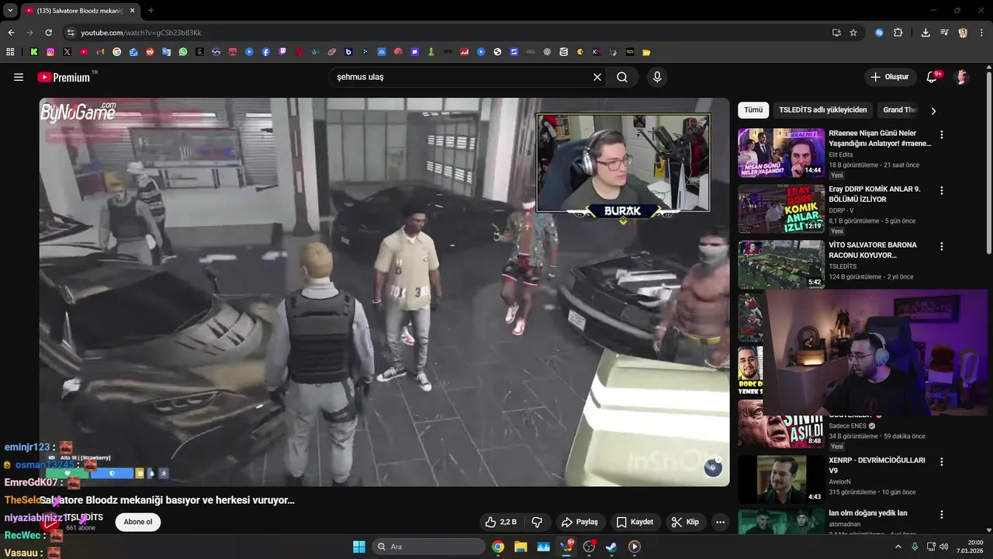The image size is (993, 559).
Task: Like the video showing 2,2 B
Action: click(500, 522)
